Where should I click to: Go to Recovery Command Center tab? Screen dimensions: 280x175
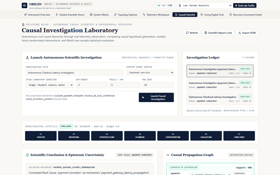pyautogui.click(x=246, y=15)
